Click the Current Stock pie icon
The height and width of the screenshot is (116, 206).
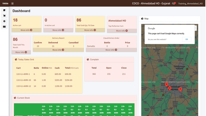coord(15,98)
